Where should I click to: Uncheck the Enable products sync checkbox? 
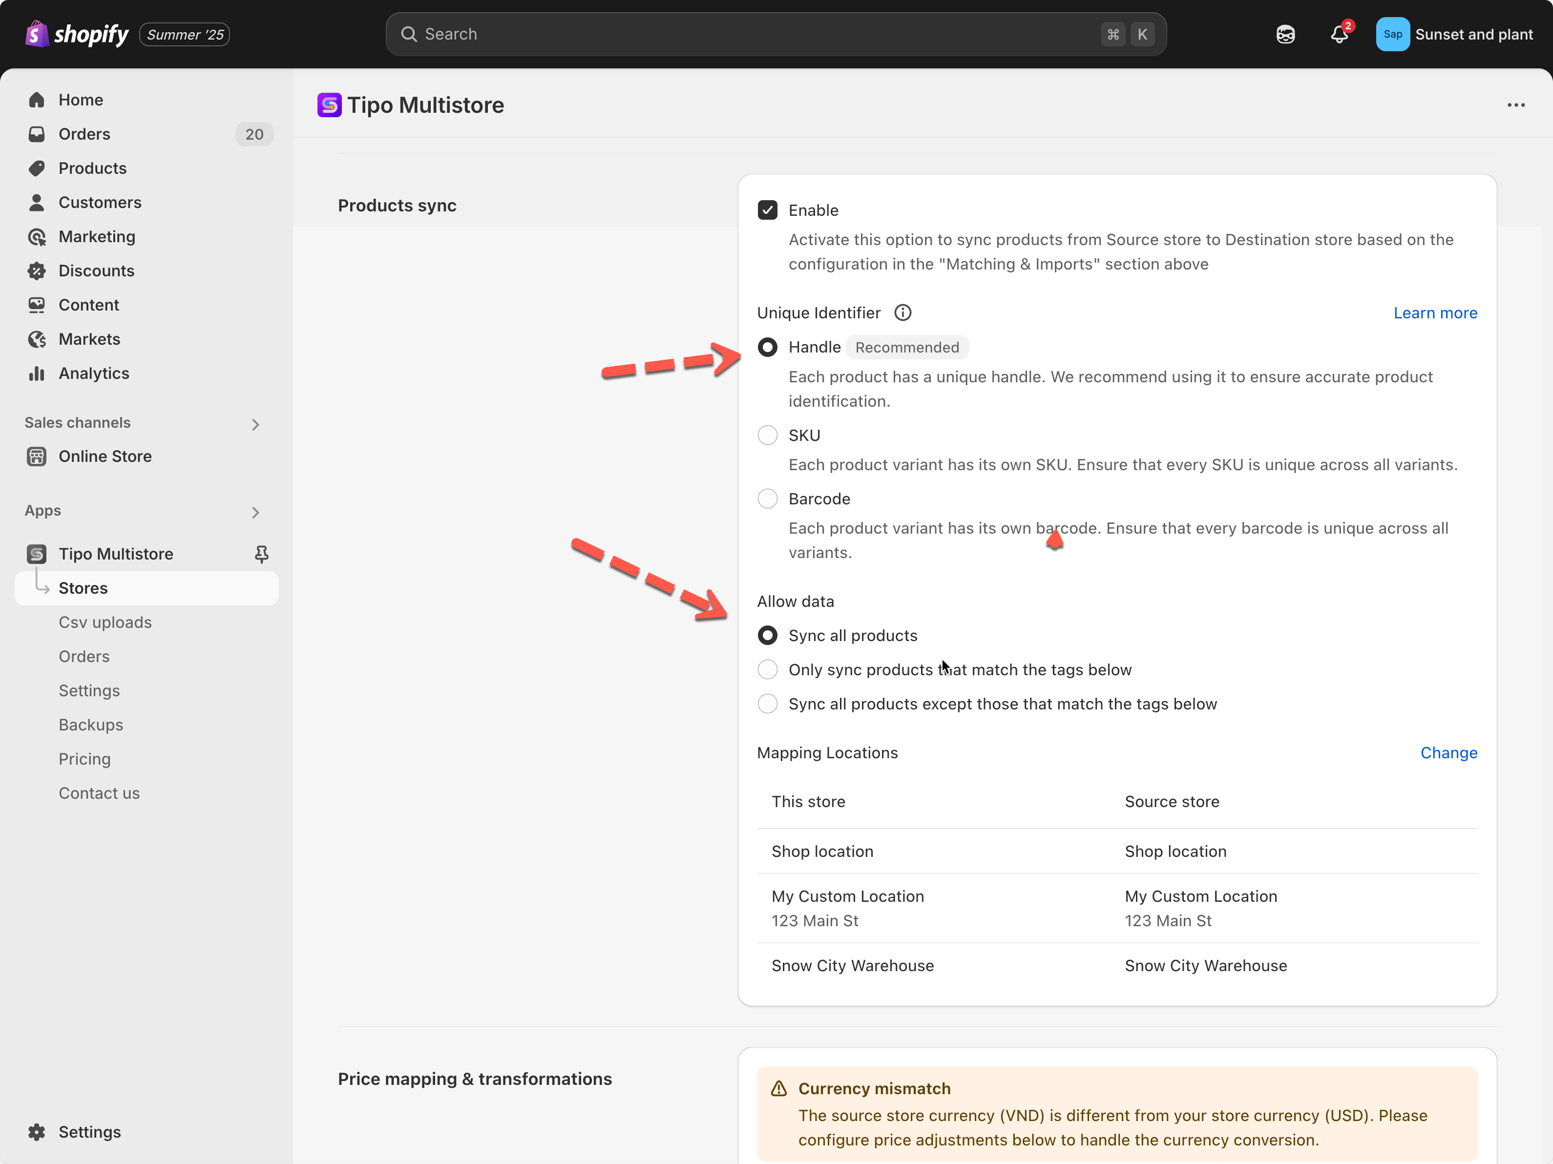pos(767,210)
